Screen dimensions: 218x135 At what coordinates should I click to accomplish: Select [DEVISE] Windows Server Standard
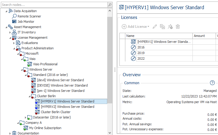tap(62, 85)
